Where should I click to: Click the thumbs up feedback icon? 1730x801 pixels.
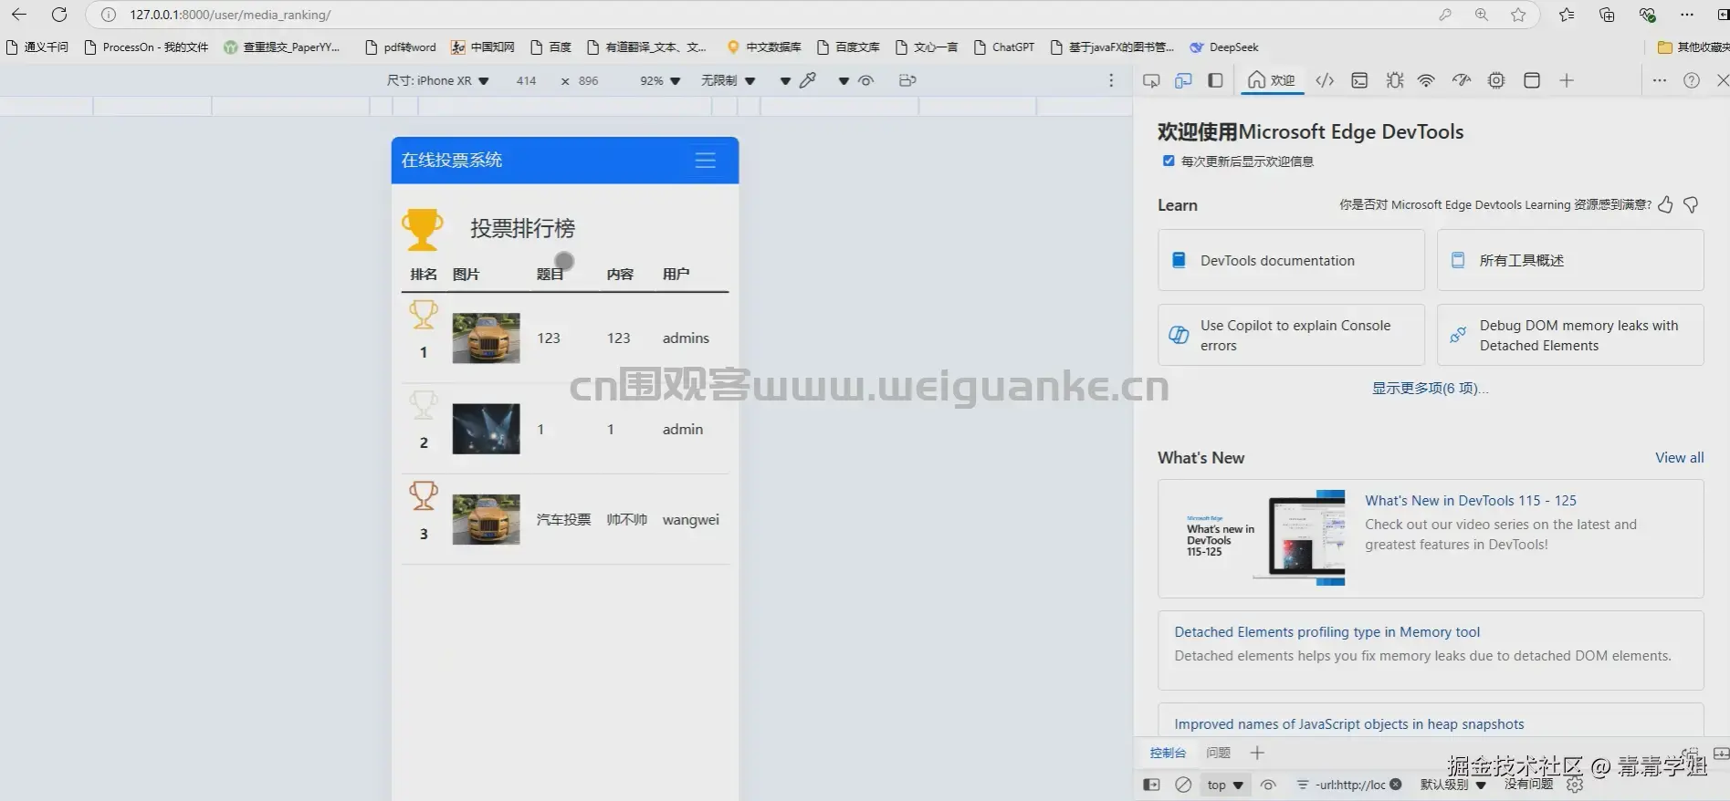point(1665,204)
